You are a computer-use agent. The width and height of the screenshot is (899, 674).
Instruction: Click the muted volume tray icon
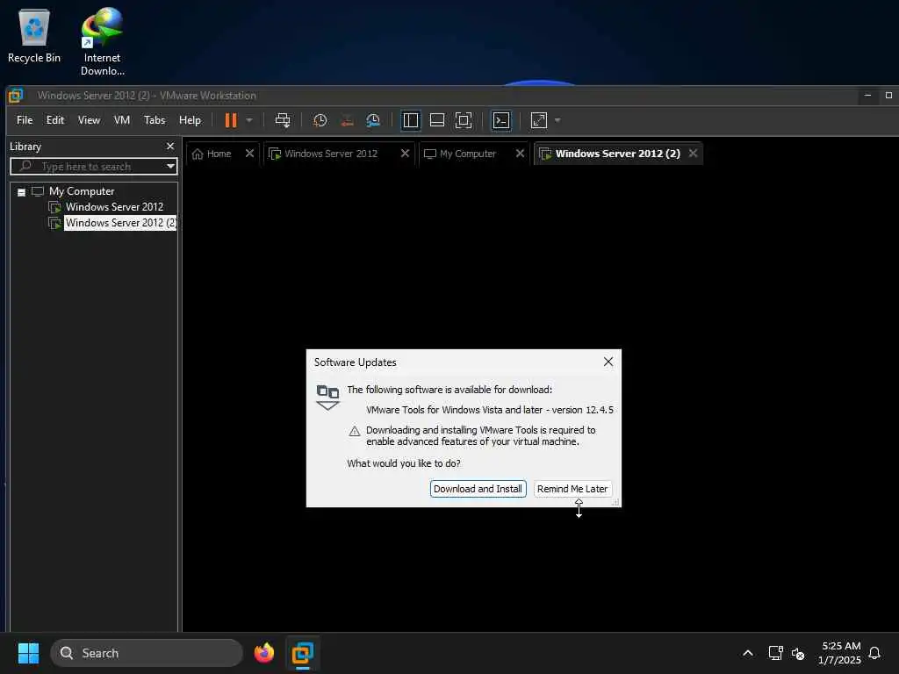click(798, 653)
